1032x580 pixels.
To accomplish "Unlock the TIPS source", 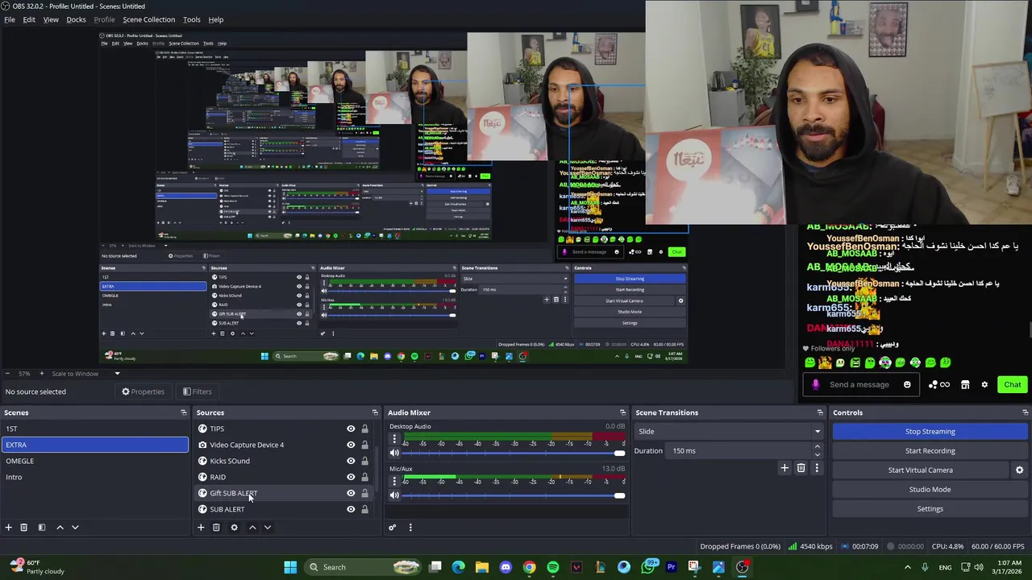I will pos(364,429).
